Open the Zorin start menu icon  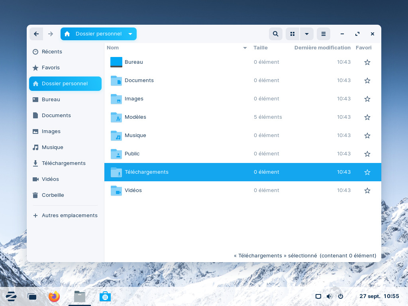[11, 296]
